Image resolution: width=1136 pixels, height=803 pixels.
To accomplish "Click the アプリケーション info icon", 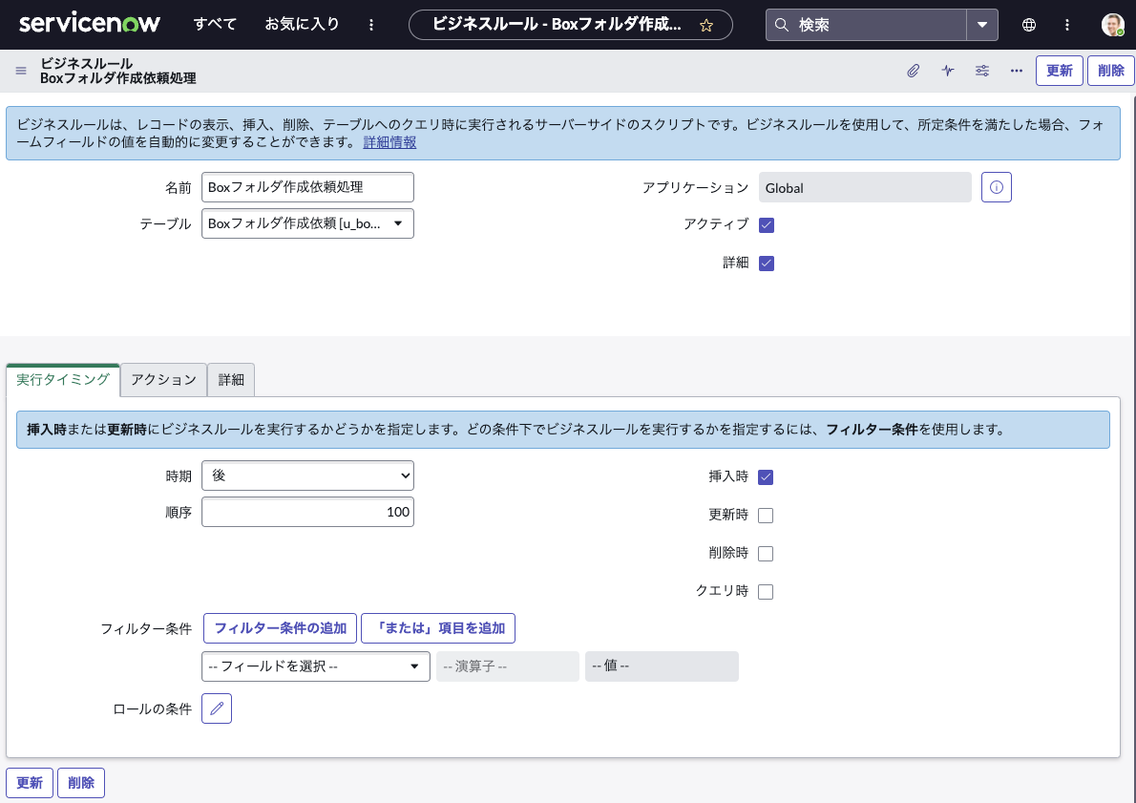I will pos(996,187).
